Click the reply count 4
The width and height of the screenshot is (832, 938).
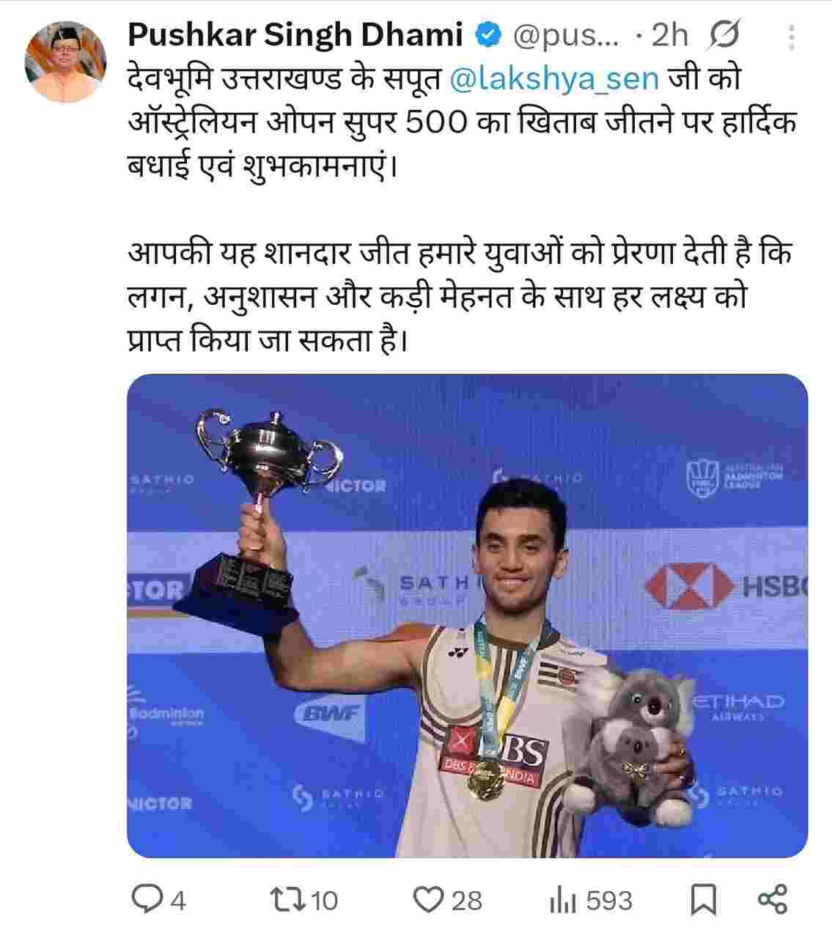[178, 901]
